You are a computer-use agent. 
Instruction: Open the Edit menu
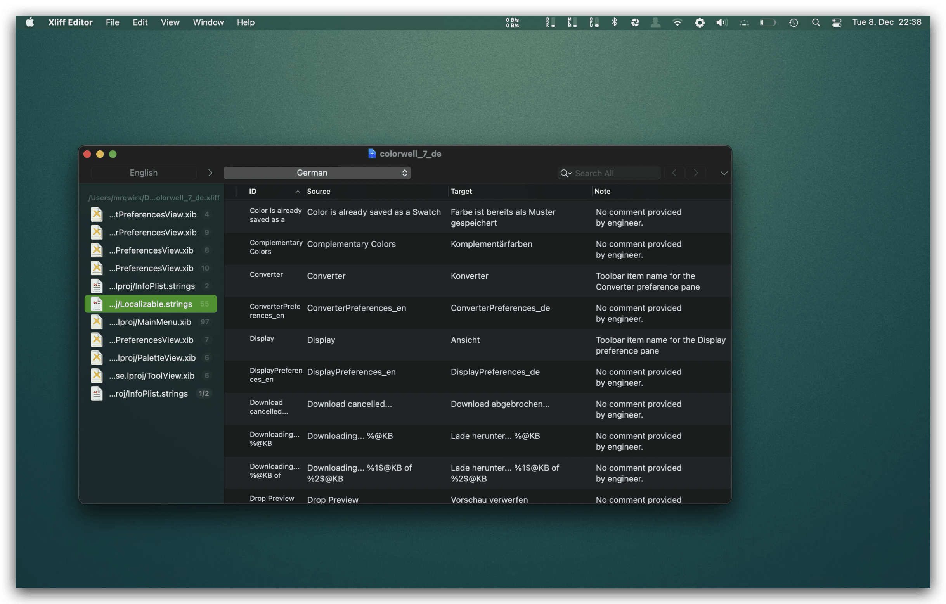coord(140,22)
